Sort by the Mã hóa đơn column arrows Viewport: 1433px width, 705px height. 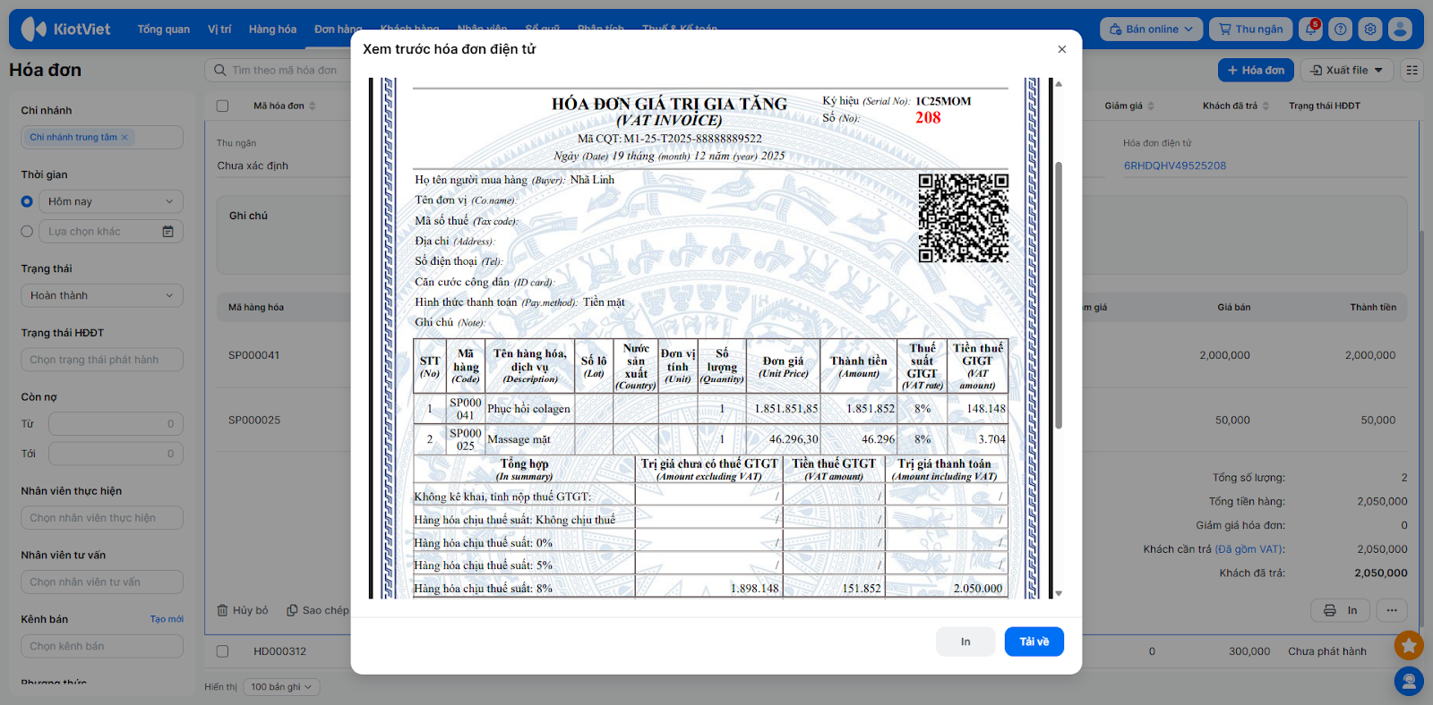[313, 106]
